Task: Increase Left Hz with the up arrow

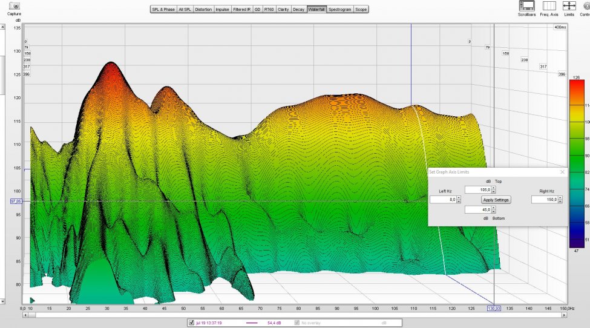Action: [x=459, y=197]
